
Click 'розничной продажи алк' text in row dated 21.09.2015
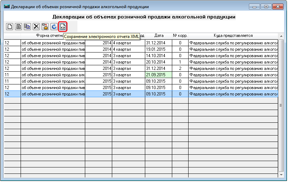click(x=63, y=75)
